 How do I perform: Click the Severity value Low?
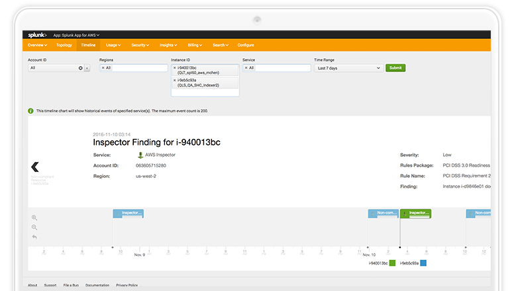pyautogui.click(x=447, y=155)
